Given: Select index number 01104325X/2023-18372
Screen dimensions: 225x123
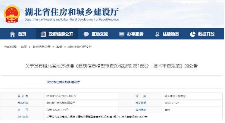Looking at the screenshot, I should [x=61, y=96].
